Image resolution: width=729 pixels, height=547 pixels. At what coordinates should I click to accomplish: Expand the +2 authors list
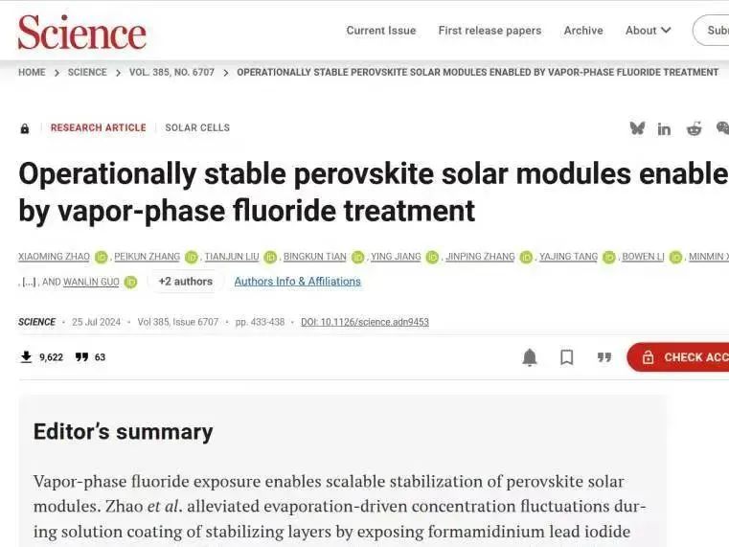coord(185,282)
